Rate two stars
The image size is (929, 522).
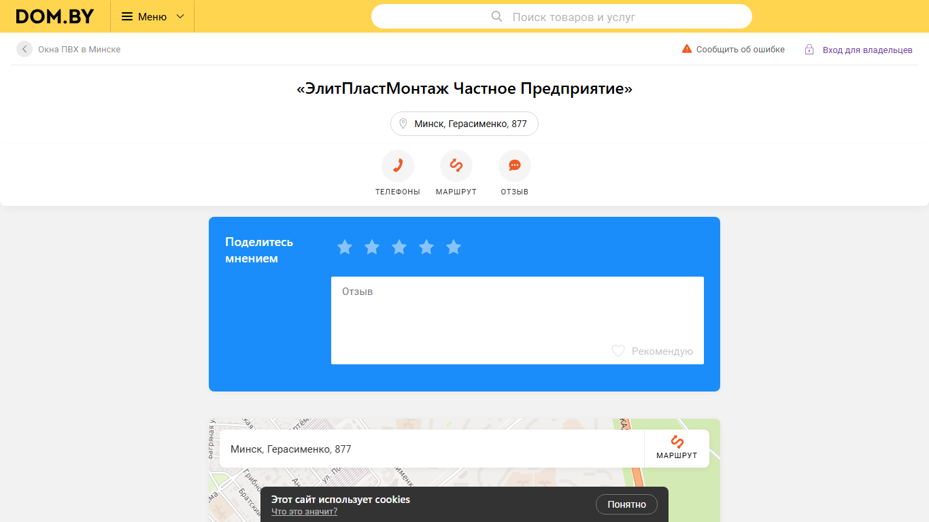tap(372, 247)
